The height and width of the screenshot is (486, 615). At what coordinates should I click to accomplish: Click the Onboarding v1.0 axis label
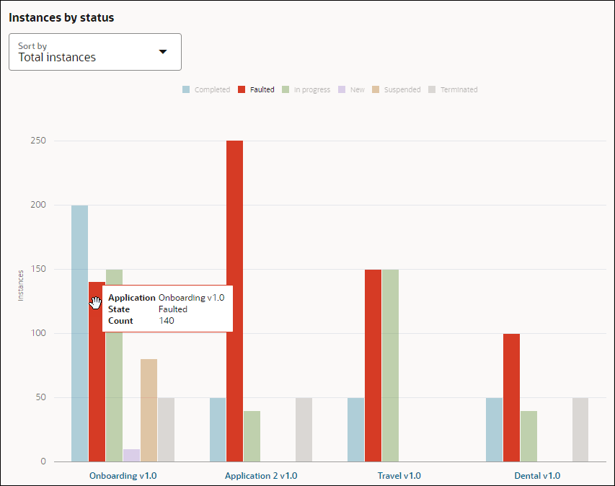click(123, 476)
